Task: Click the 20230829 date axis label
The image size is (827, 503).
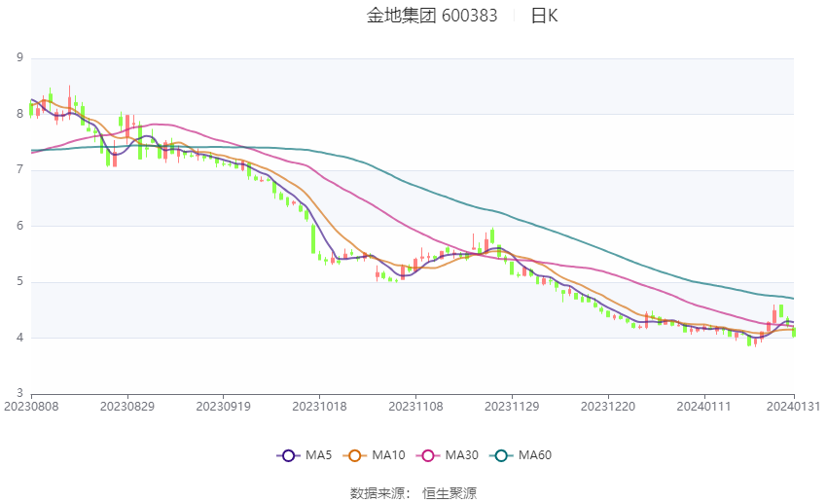Action: [127, 407]
